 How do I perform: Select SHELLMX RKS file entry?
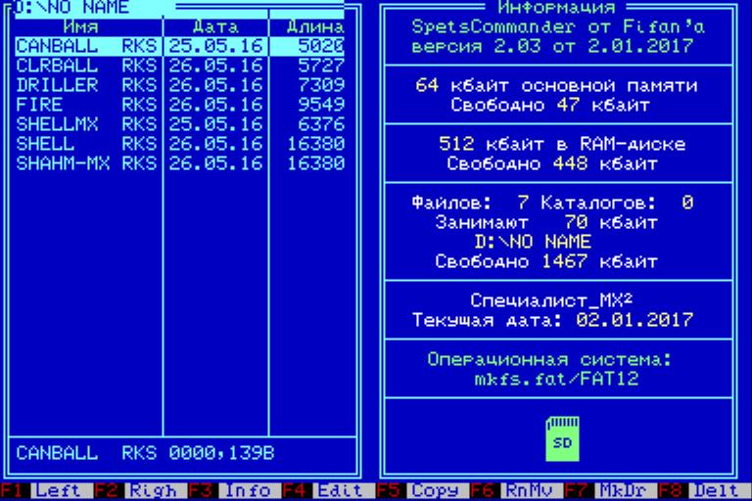(x=88, y=124)
